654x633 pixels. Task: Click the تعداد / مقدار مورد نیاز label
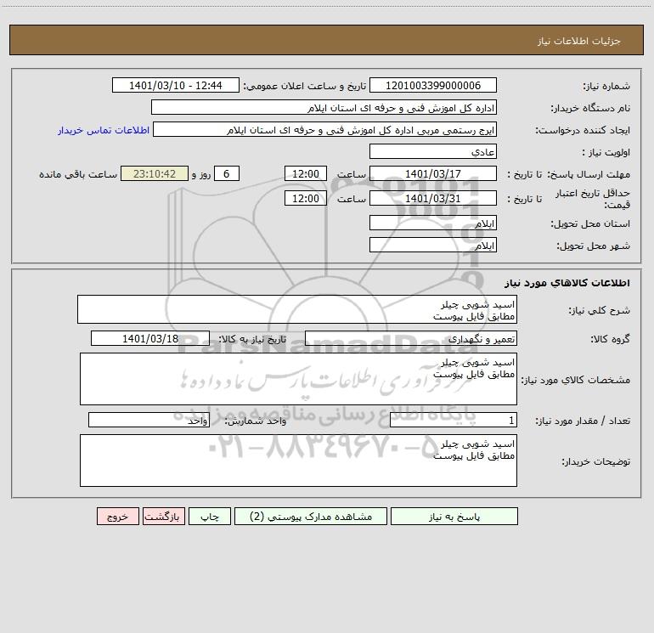coord(583,421)
